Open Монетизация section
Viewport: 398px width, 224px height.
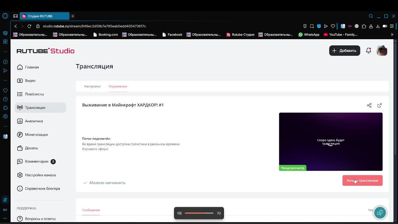[36, 135]
